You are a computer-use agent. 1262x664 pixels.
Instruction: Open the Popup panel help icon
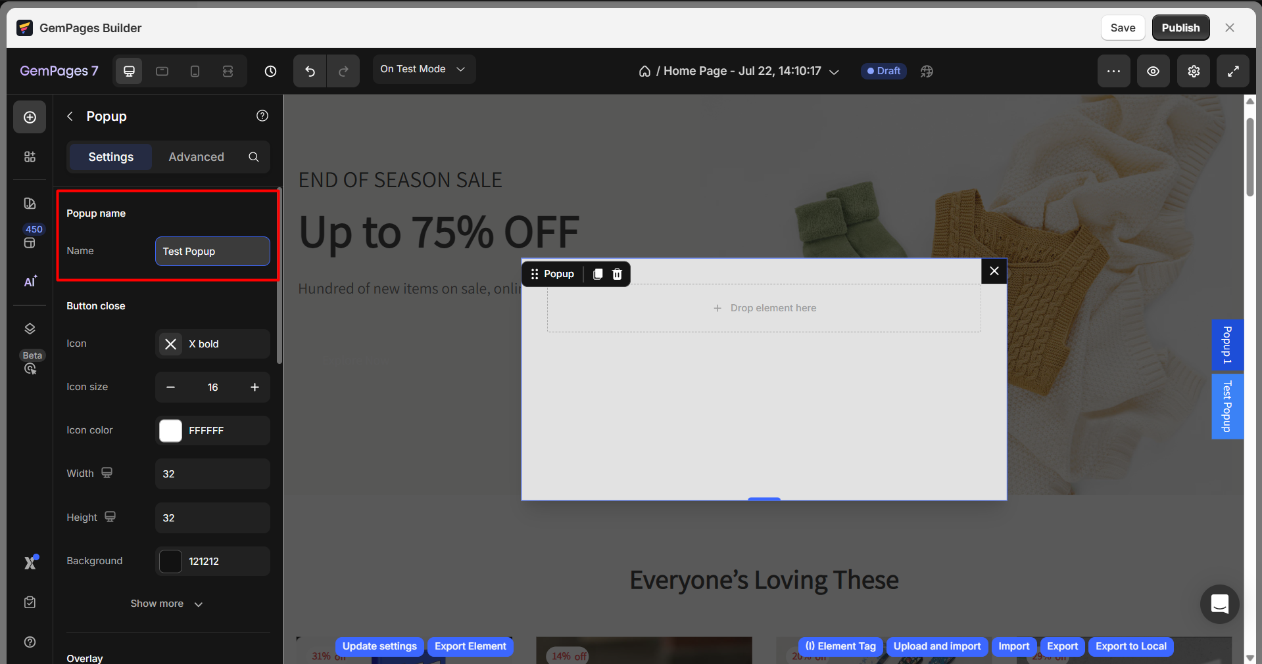(x=262, y=116)
